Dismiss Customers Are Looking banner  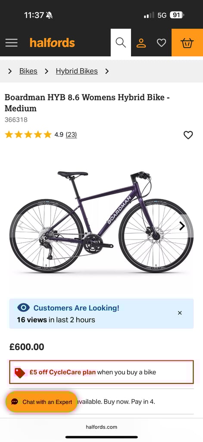pyautogui.click(x=180, y=313)
